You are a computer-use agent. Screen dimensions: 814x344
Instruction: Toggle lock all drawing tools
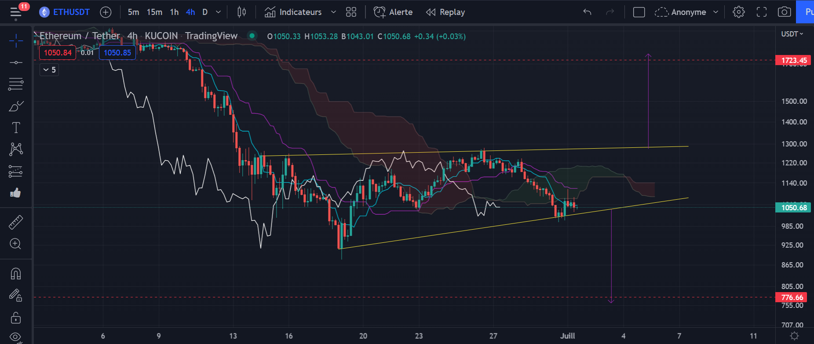[16, 317]
